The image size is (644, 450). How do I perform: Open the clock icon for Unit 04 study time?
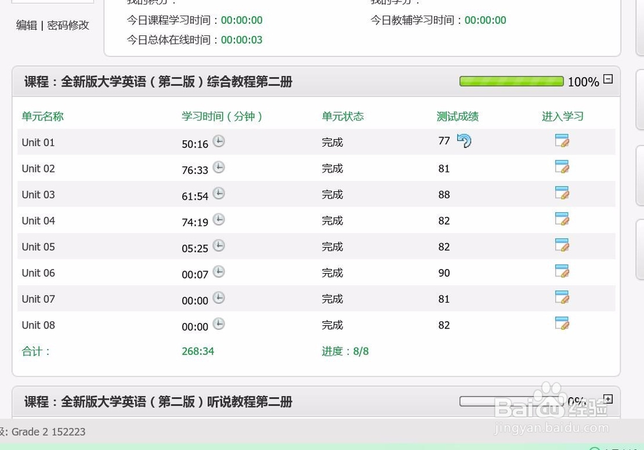click(218, 220)
